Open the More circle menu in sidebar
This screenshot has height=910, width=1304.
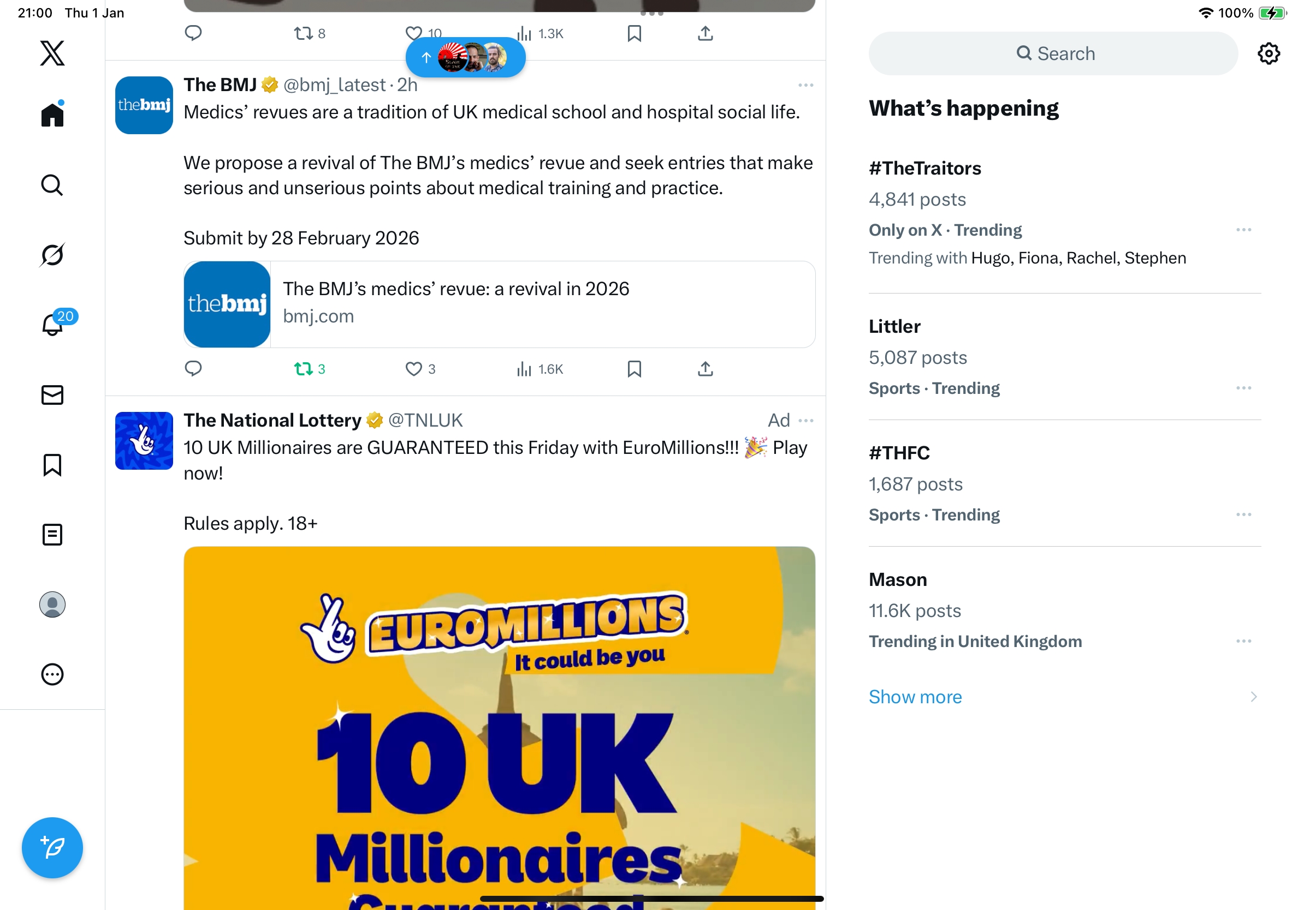coord(52,674)
